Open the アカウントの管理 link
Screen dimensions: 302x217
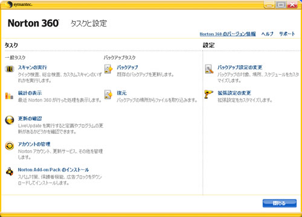(x=34, y=144)
